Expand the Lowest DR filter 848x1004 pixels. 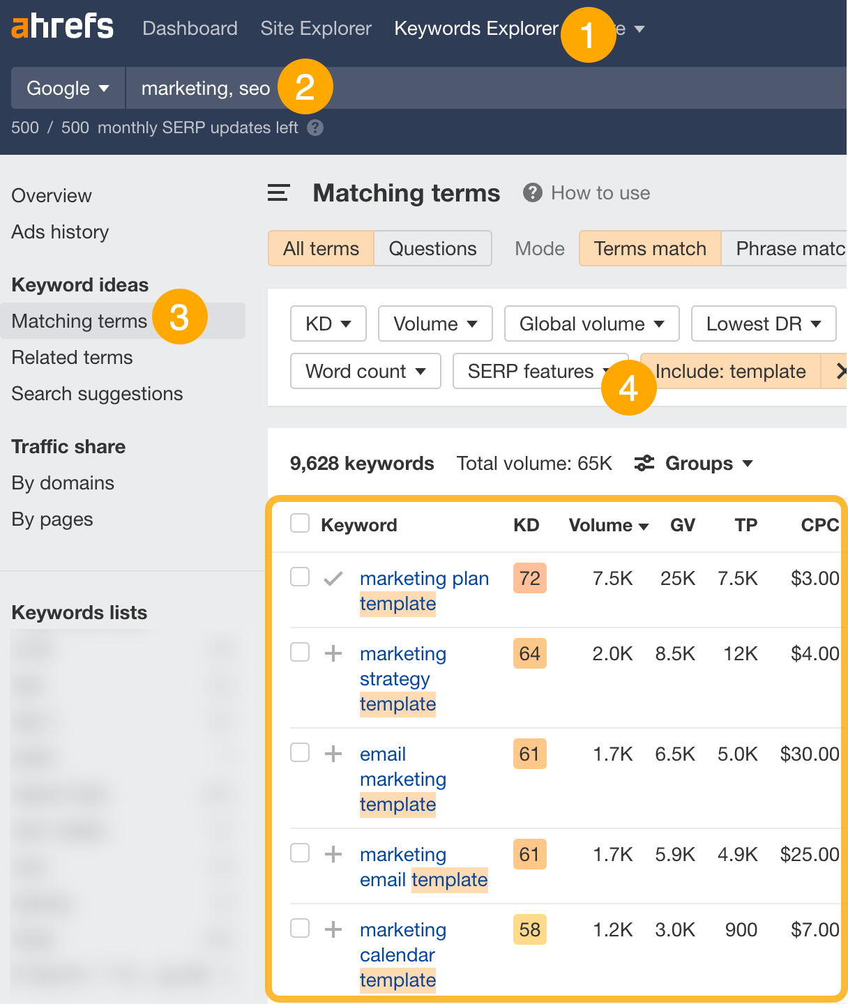pos(763,324)
